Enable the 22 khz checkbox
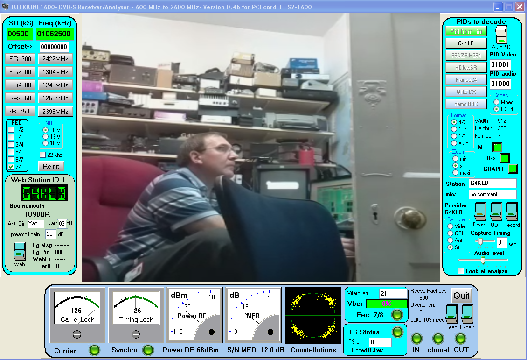This screenshot has width=527, height=360. coord(43,155)
